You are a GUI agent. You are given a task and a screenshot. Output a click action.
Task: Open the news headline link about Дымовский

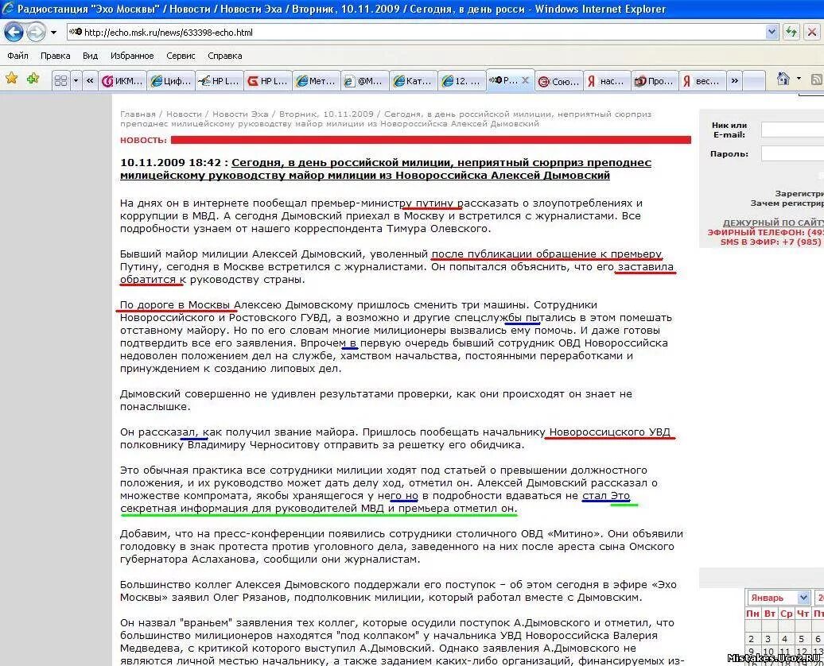[x=386, y=169]
